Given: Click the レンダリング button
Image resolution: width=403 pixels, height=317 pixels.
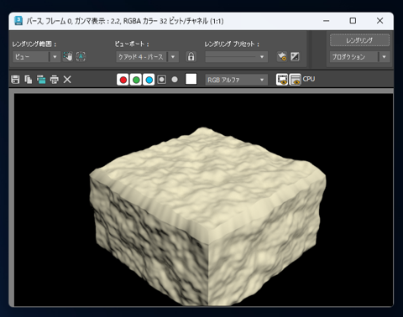Looking at the screenshot, I should pyautogui.click(x=359, y=40).
